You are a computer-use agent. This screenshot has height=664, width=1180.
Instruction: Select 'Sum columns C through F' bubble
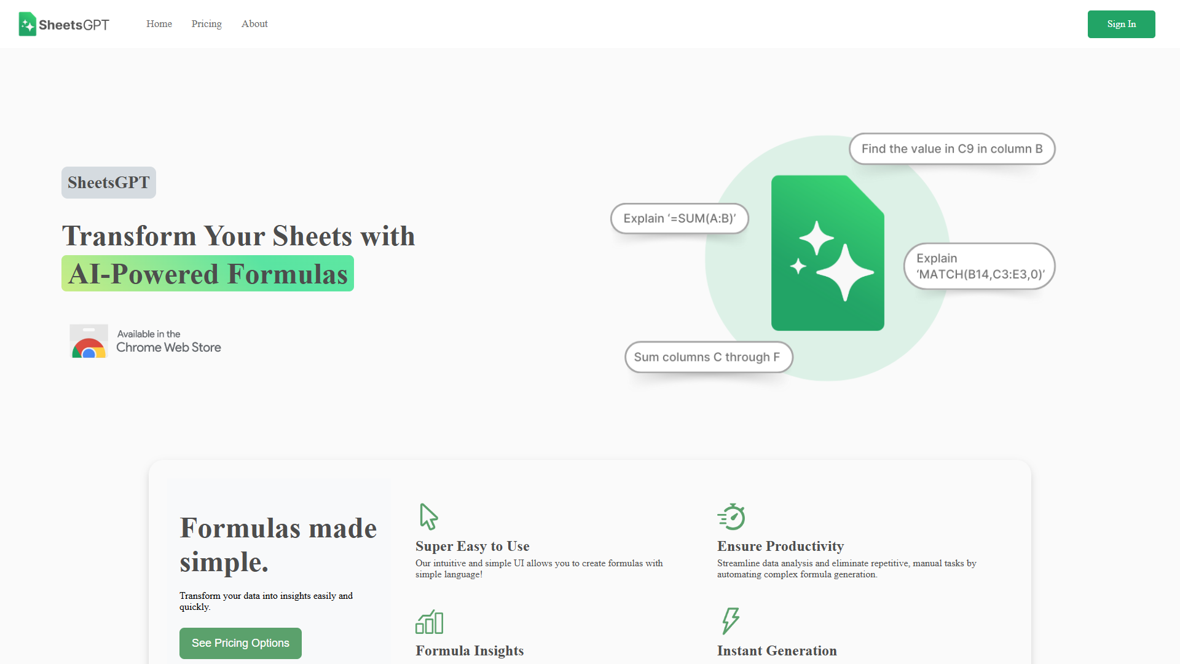pos(709,357)
